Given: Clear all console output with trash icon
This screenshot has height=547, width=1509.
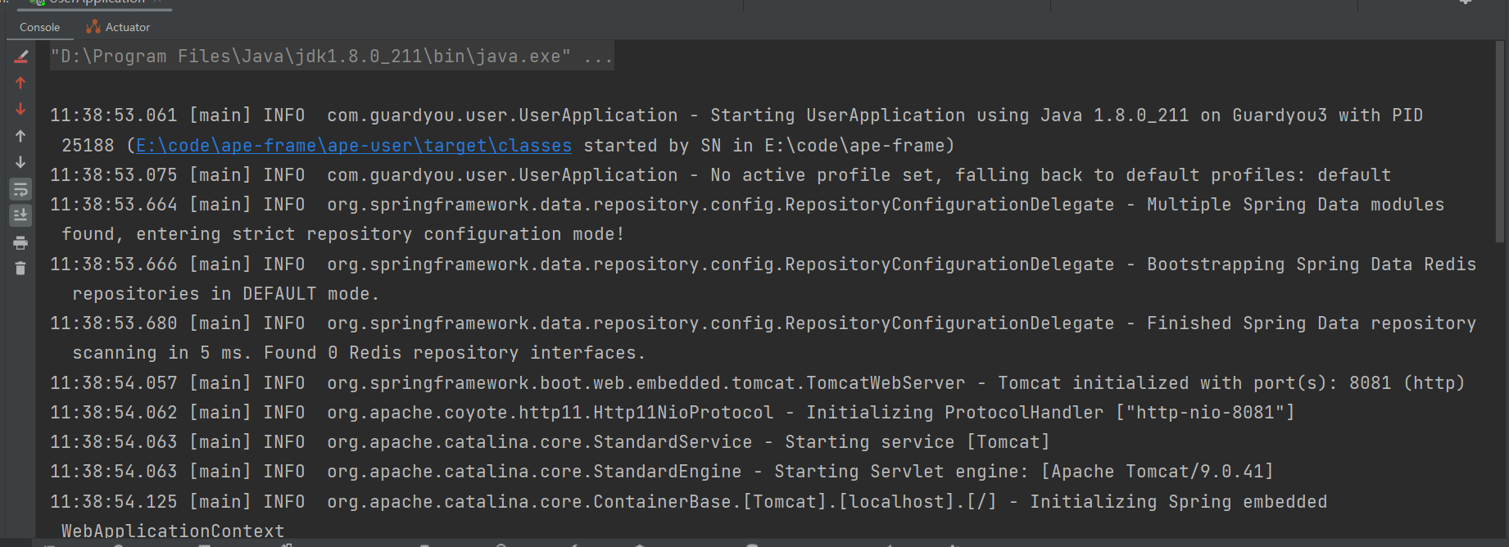Looking at the screenshot, I should click(x=21, y=269).
